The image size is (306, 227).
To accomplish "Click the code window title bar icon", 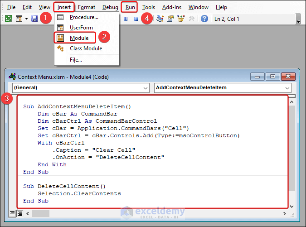I will tap(12, 77).
